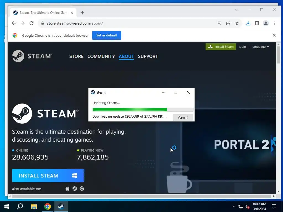Click the Chrome back arrow

tap(14, 23)
